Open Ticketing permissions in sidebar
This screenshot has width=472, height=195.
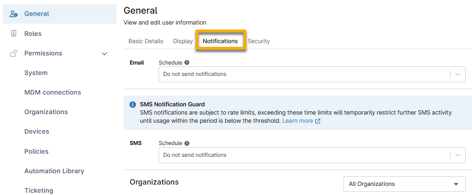pyautogui.click(x=39, y=190)
